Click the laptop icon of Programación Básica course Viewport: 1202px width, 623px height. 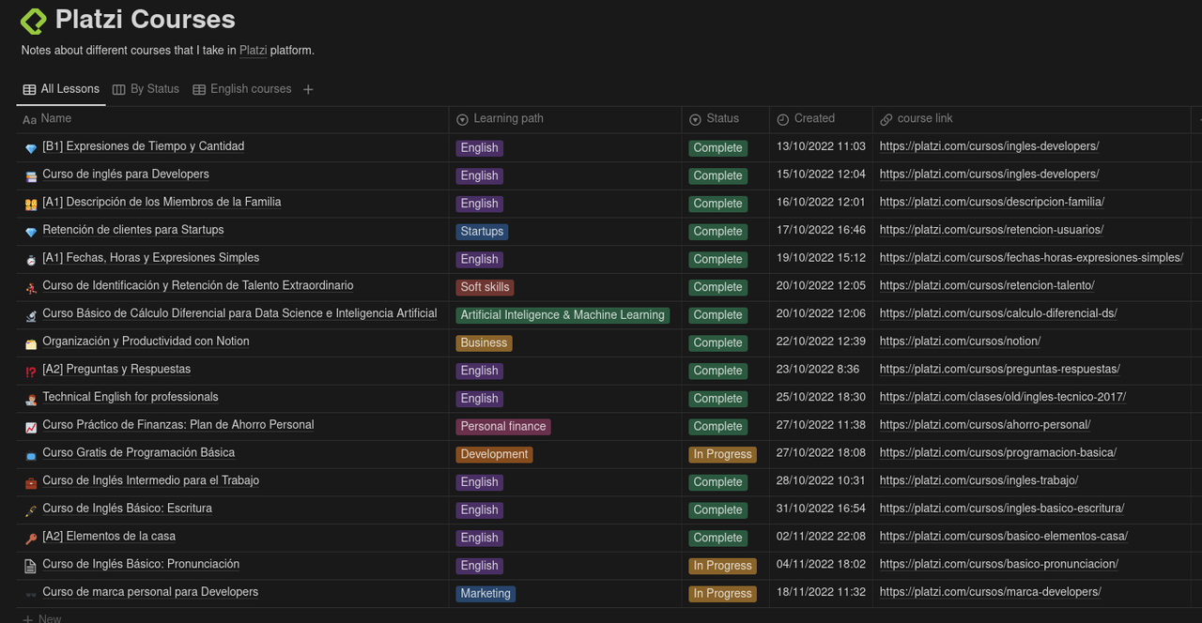point(31,454)
